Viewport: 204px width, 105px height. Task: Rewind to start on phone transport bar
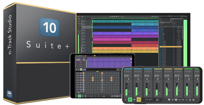coord(134,100)
